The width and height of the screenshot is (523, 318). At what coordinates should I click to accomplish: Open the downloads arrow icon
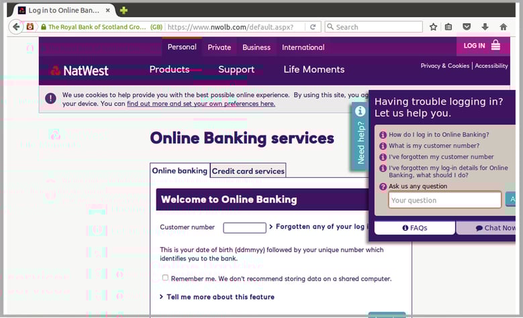[x=485, y=27]
